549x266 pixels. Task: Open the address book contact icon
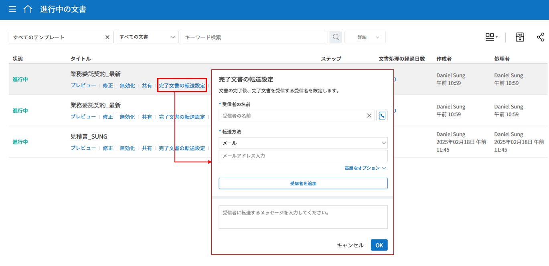point(382,116)
